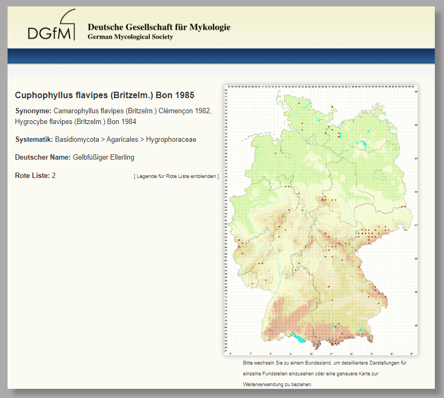
Task: Click the 'German Mycological Society' subtitle
Action: [130, 37]
